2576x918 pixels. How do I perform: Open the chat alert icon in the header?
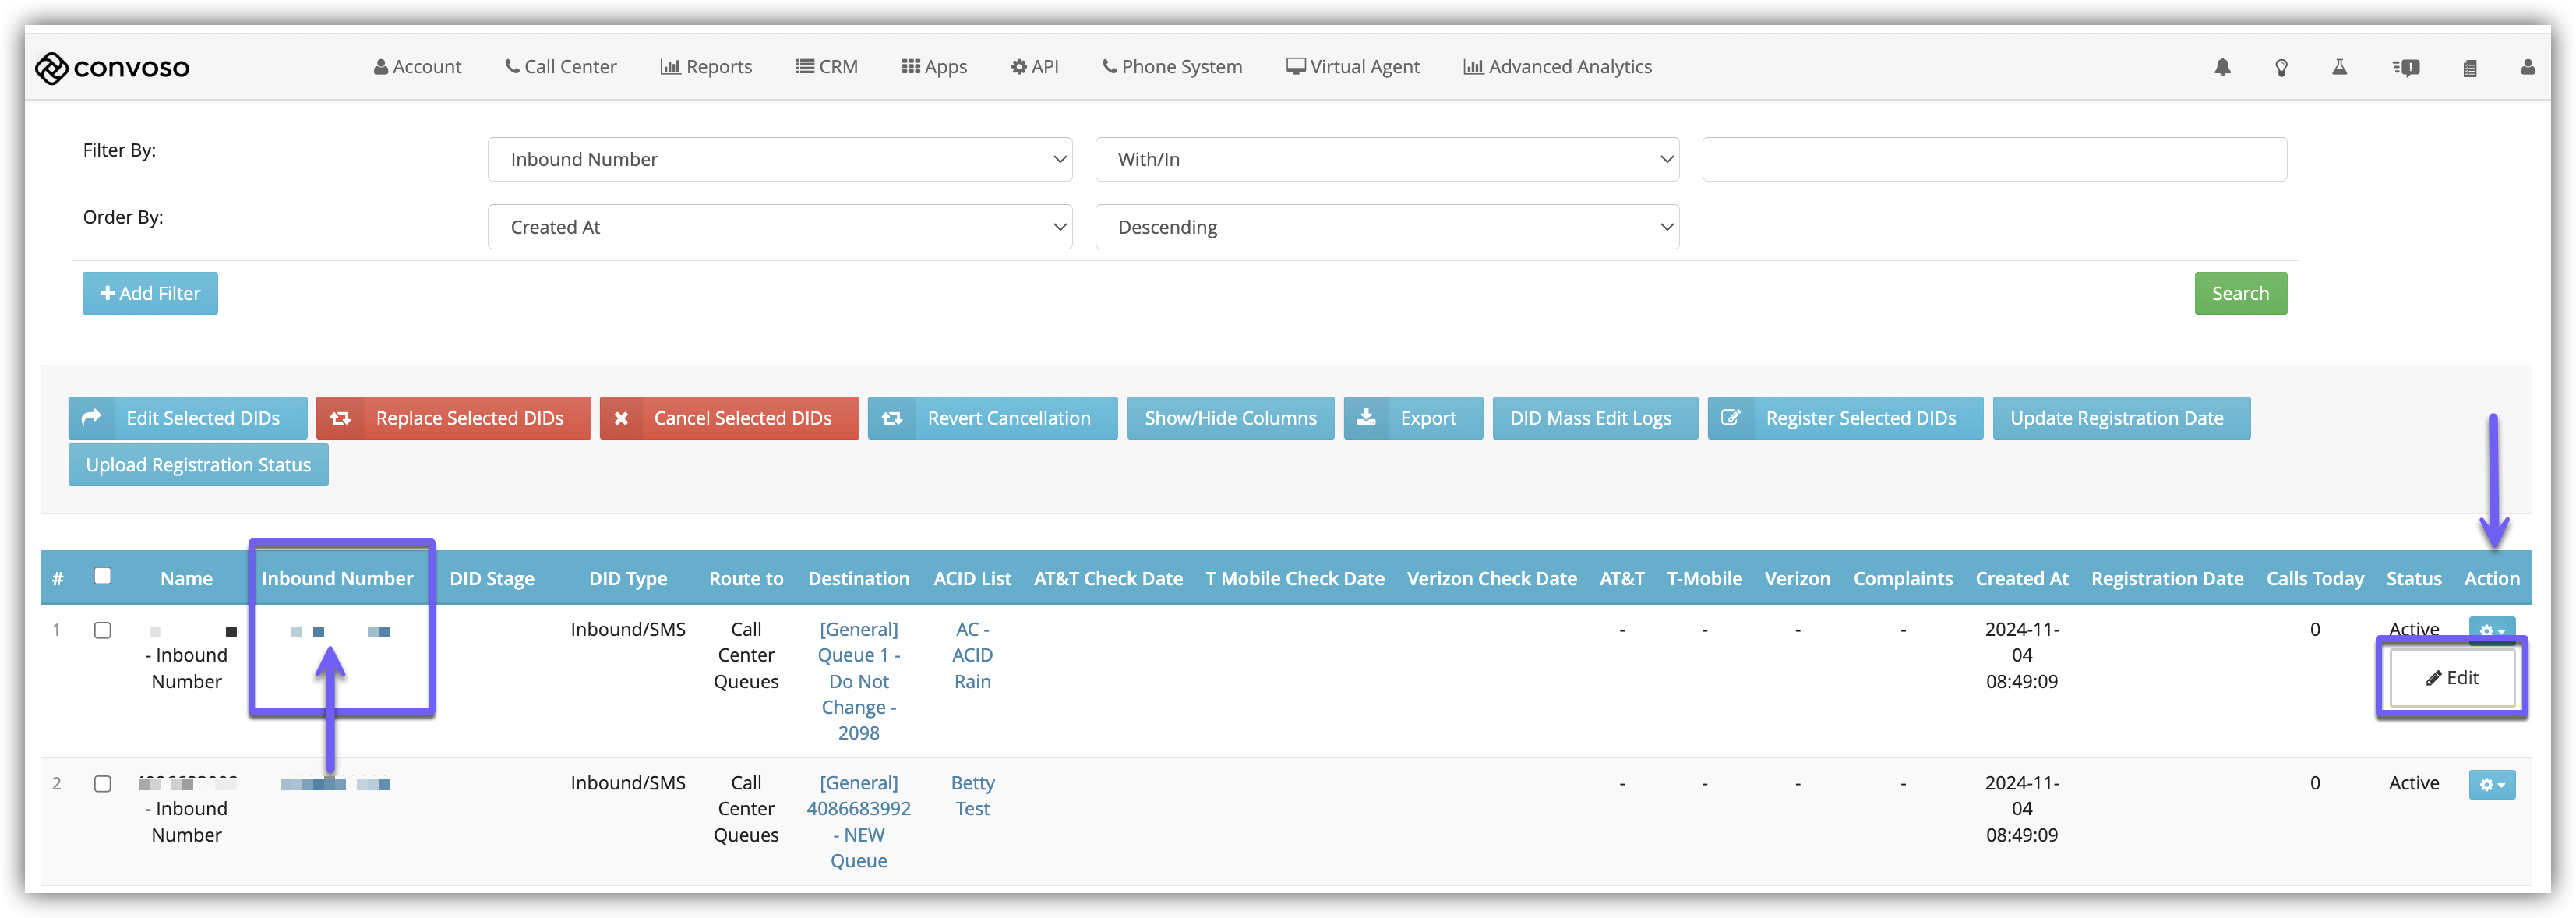[2406, 67]
